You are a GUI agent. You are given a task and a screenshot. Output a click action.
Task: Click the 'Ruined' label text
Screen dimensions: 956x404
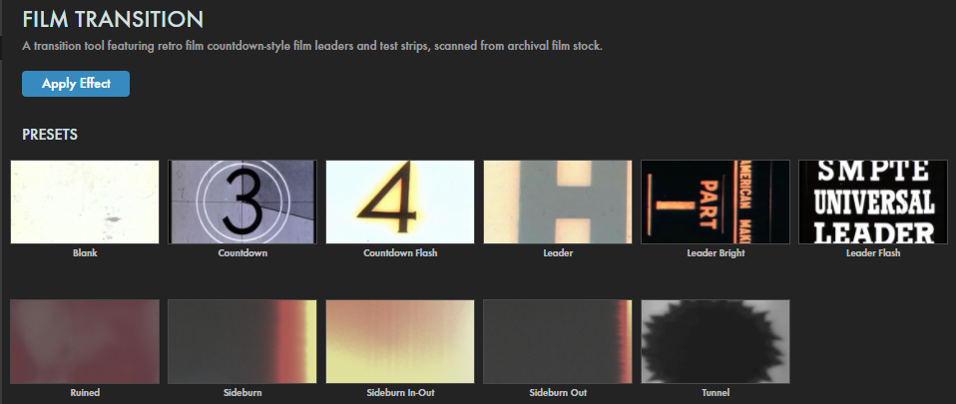(x=85, y=392)
